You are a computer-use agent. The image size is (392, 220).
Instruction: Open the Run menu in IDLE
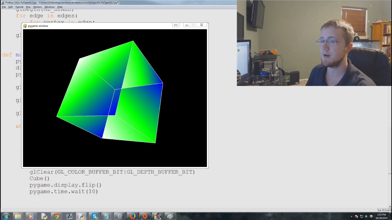(x=28, y=7)
